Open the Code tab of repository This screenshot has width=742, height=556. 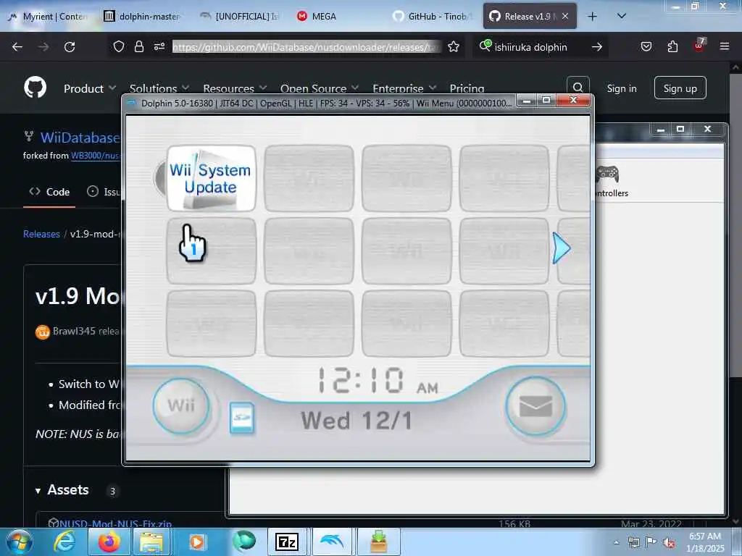coord(49,192)
